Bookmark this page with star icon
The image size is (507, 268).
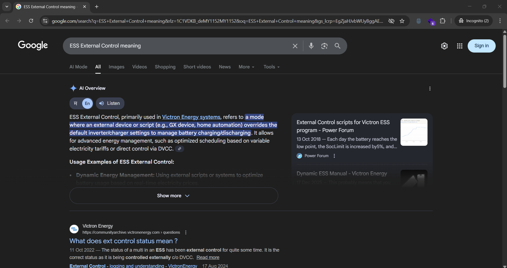pos(402,21)
